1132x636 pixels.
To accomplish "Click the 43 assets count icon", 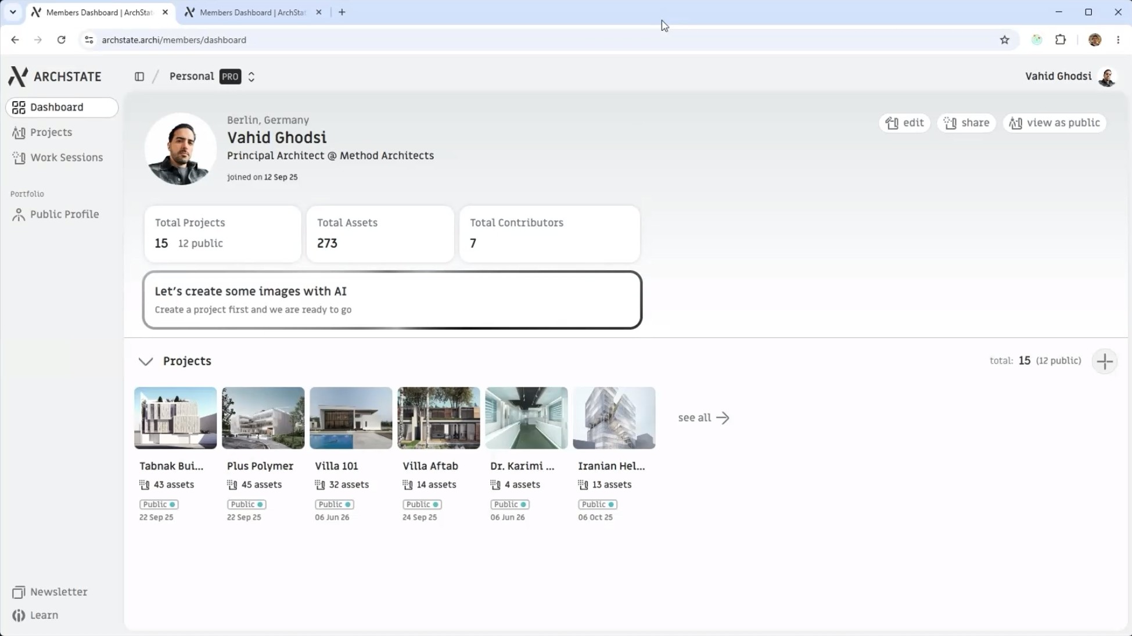I will tap(145, 484).
